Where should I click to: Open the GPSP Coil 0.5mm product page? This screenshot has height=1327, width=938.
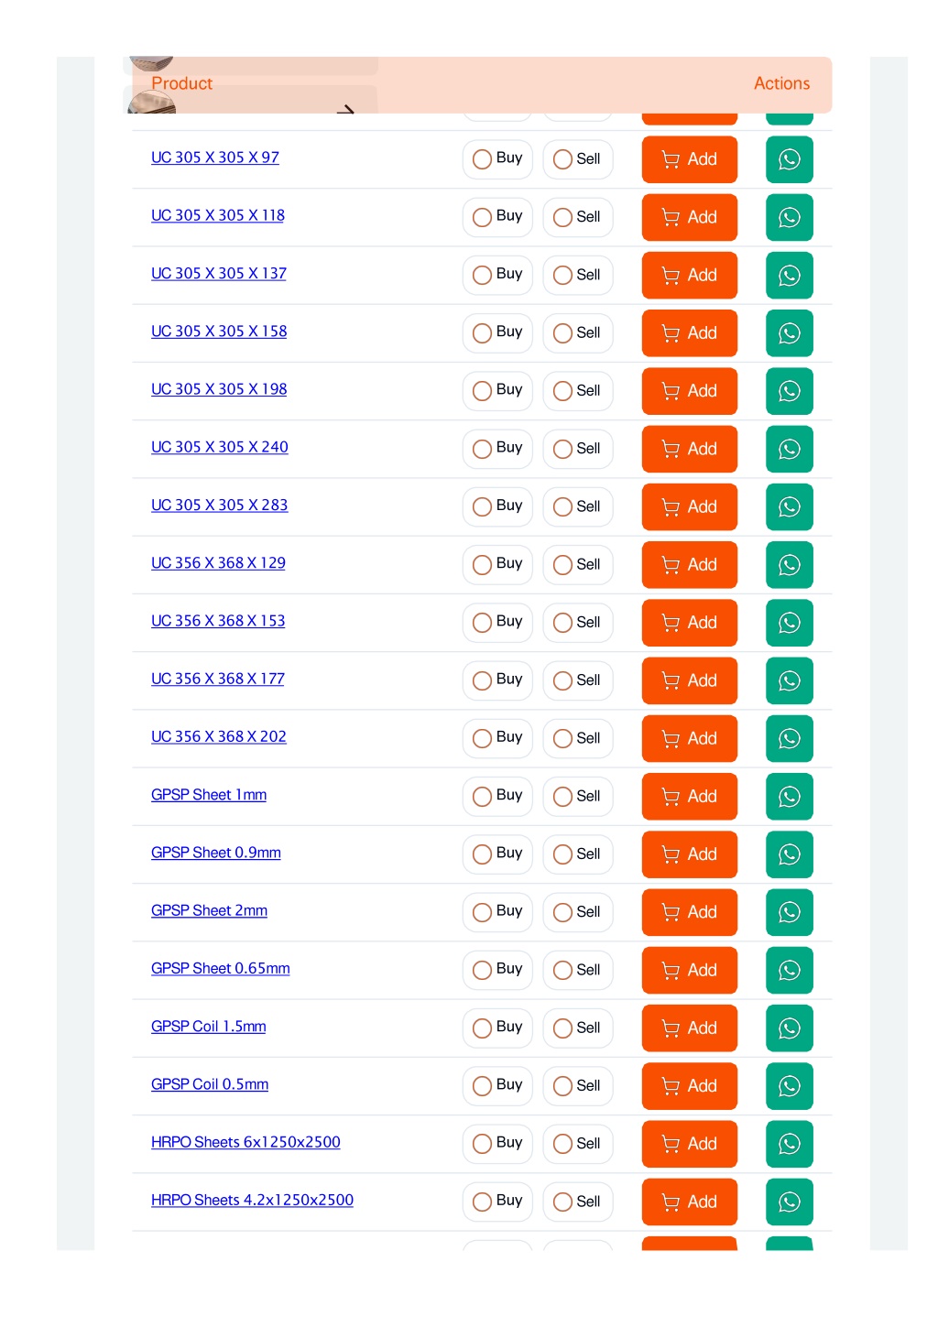(x=210, y=1084)
